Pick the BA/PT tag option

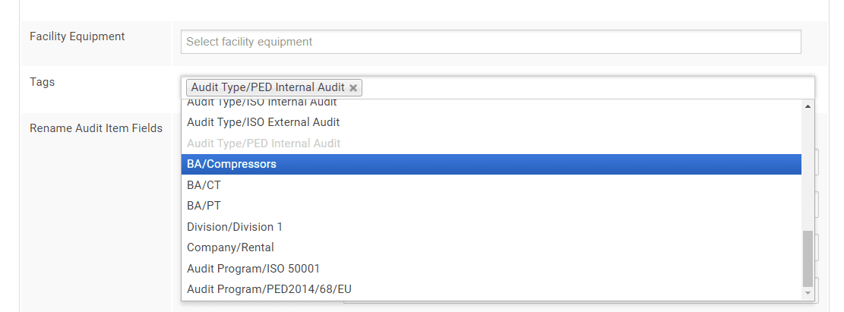pos(204,206)
